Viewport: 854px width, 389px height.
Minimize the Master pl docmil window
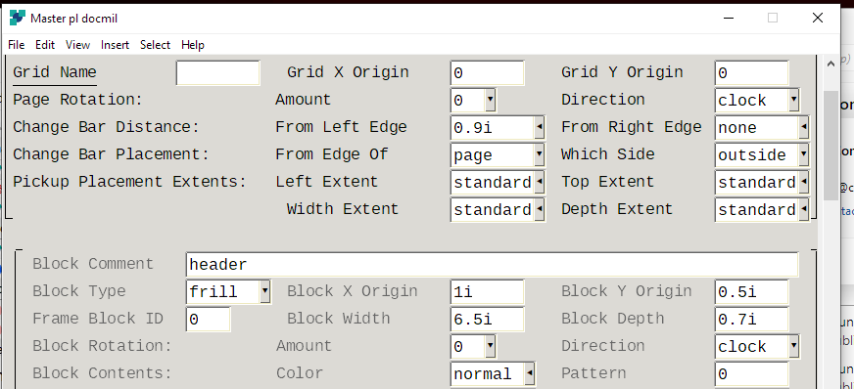729,18
